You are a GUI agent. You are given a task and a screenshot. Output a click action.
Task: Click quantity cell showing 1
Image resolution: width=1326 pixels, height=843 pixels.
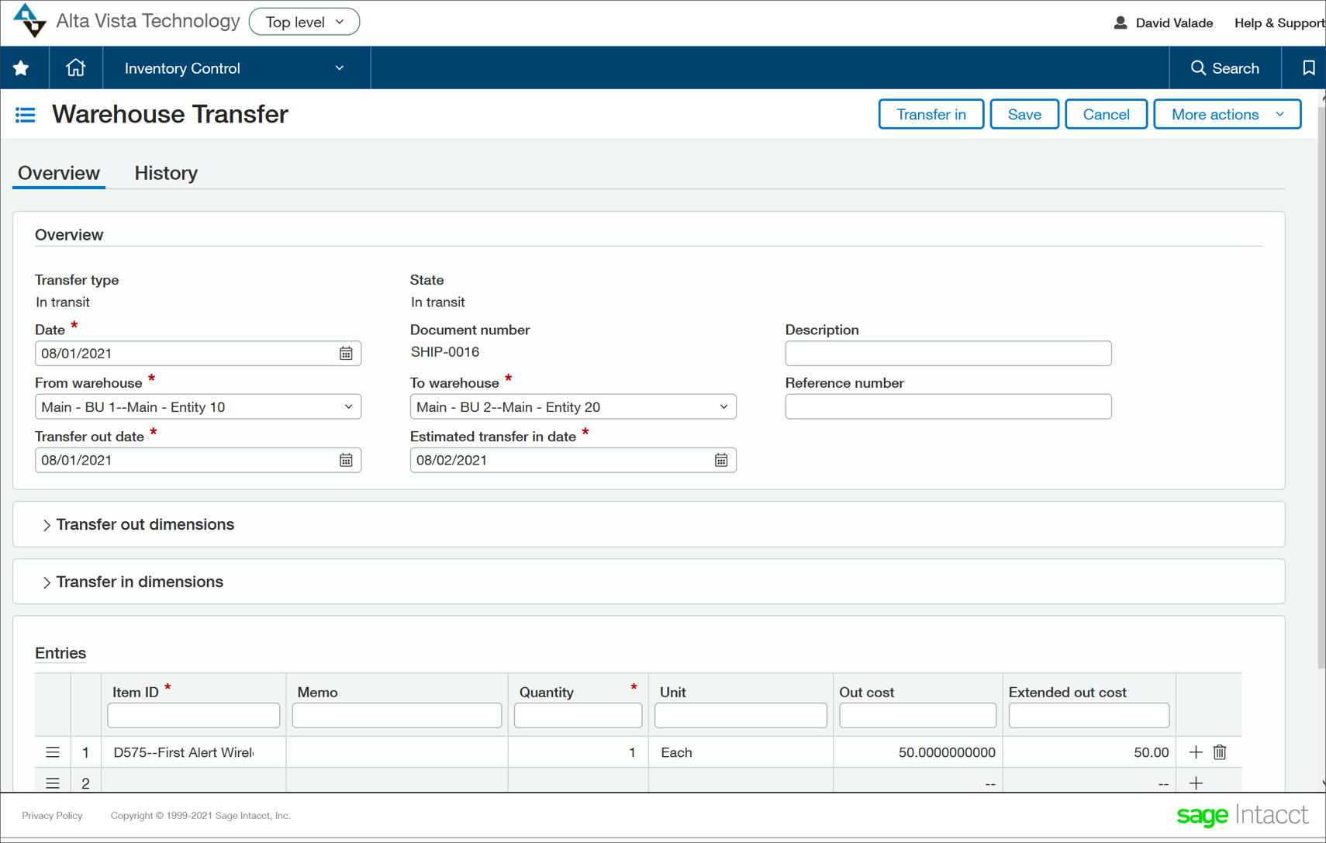(578, 752)
